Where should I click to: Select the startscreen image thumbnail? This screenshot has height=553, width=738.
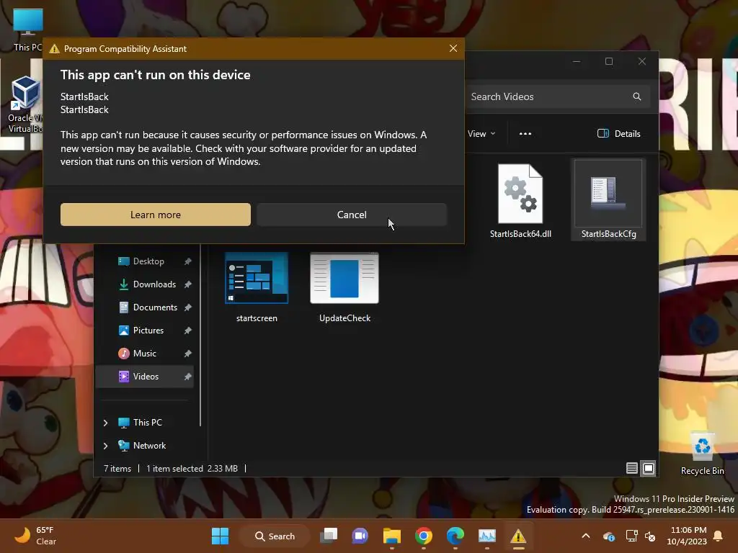point(257,288)
